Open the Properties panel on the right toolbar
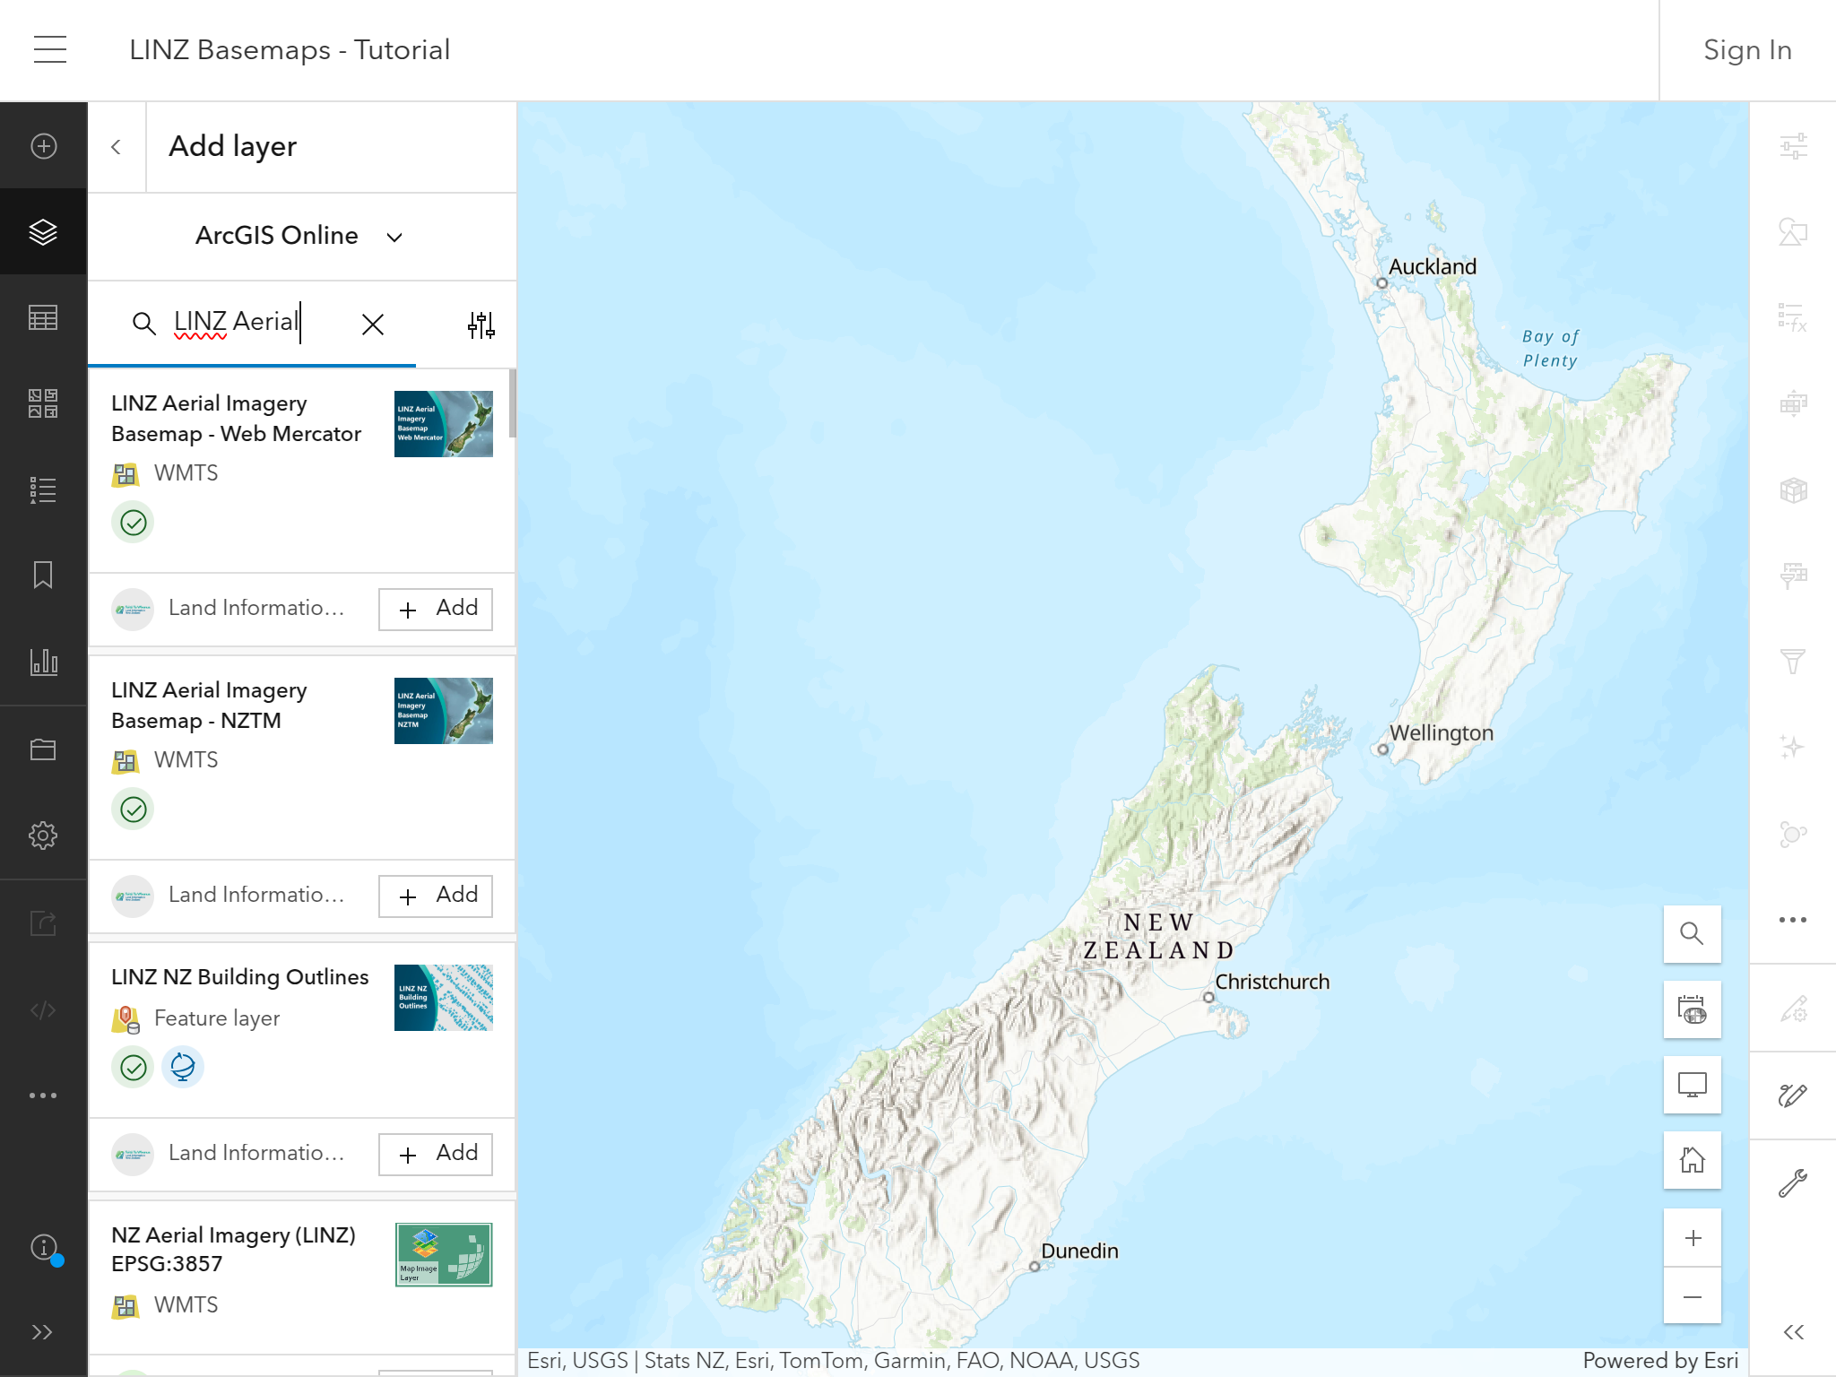Screen dimensions: 1836x1377 click(1791, 146)
